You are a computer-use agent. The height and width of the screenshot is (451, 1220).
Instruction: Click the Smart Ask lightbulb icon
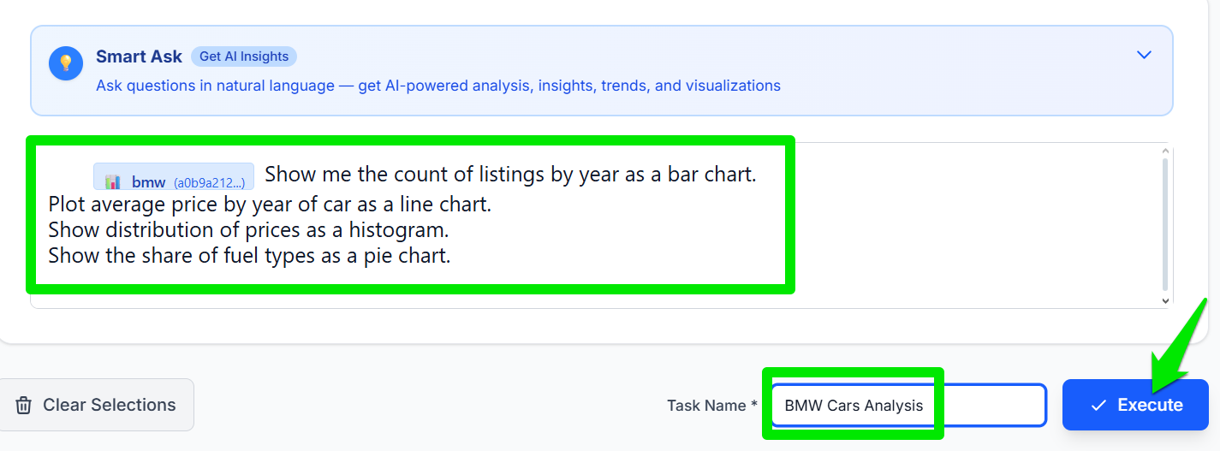[x=66, y=64]
